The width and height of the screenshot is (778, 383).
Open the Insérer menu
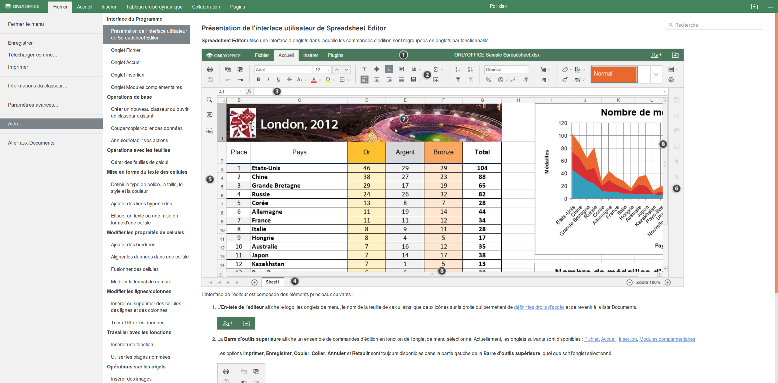coord(109,7)
